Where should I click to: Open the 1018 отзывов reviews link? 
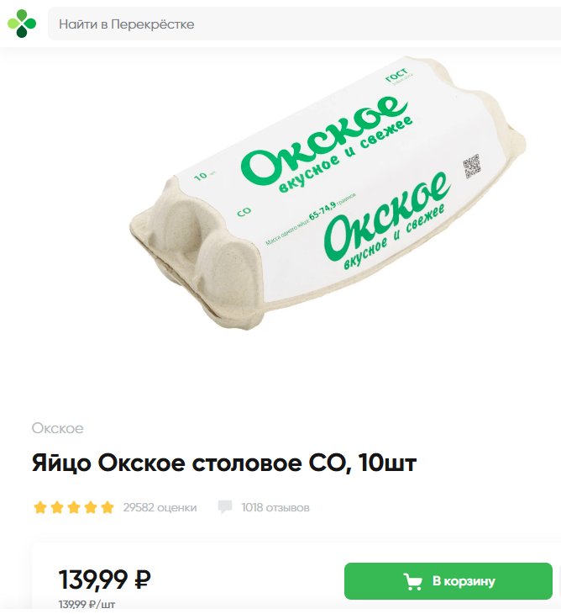[x=275, y=507]
